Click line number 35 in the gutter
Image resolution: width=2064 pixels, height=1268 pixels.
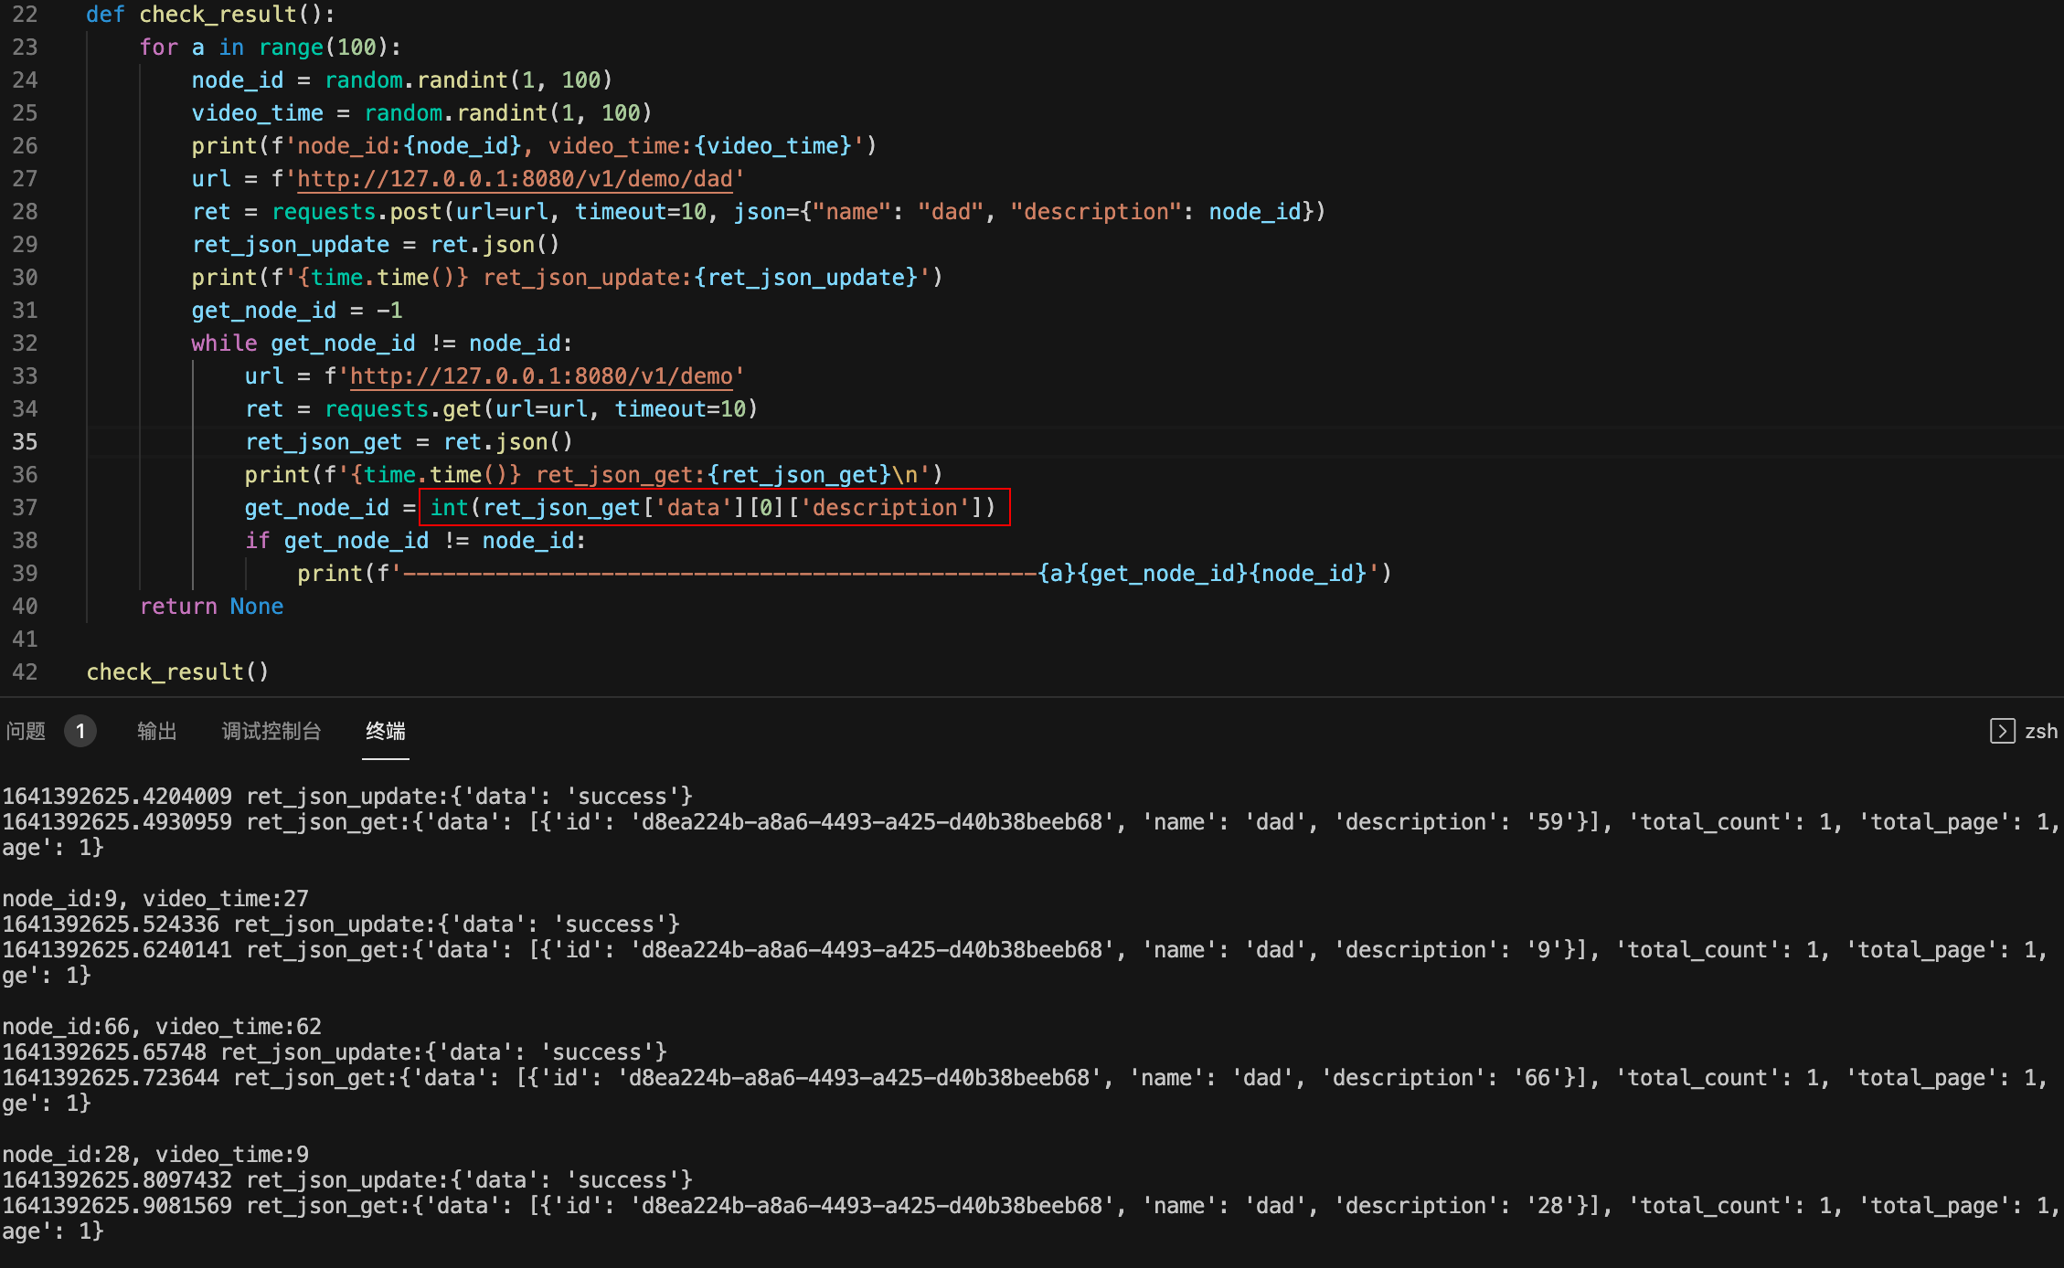pos(25,441)
